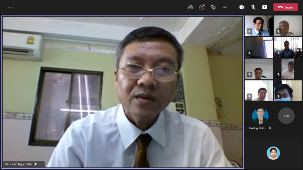
Task: Click the muted mic icon next to Dương Đức
Action: (270, 128)
